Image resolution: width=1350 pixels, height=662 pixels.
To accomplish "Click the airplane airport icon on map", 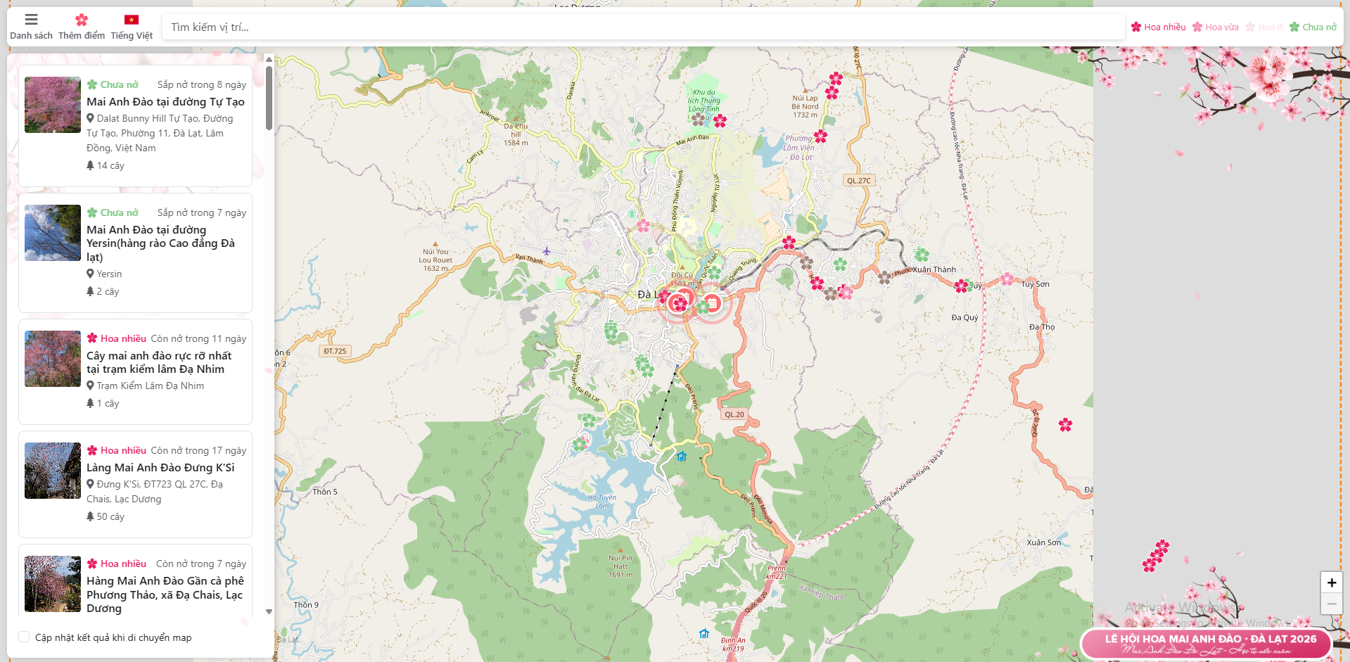I will [547, 251].
